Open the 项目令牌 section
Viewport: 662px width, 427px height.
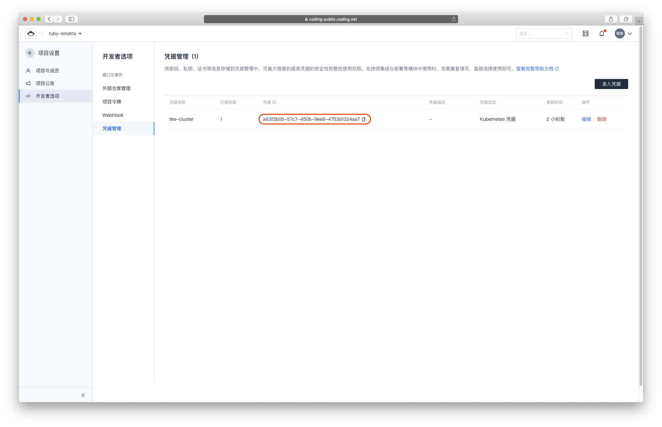coord(112,102)
